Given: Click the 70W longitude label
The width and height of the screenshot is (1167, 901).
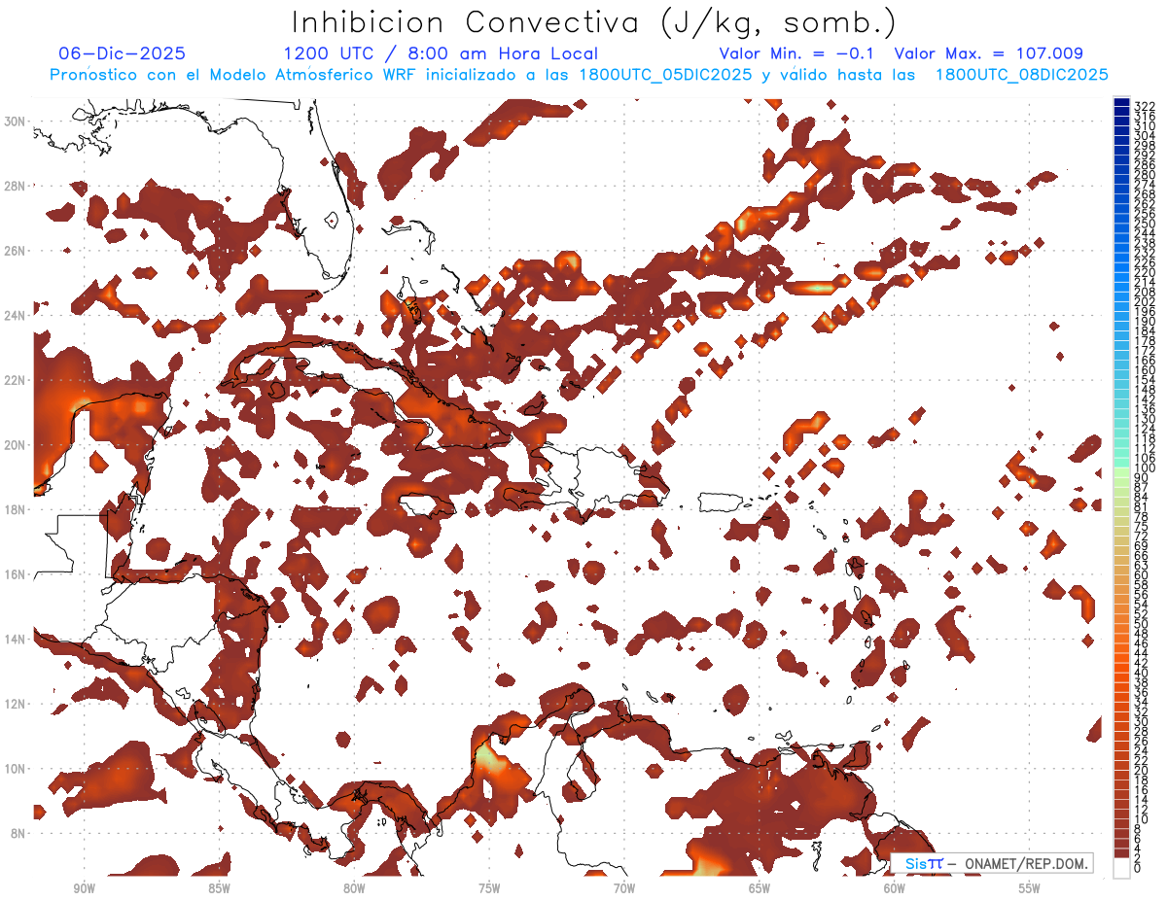Looking at the screenshot, I should click(624, 888).
